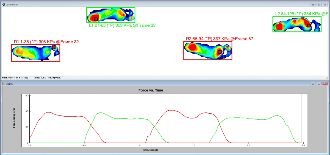Click the Graph1 window chart icon
The image size is (330, 155).
4,84
